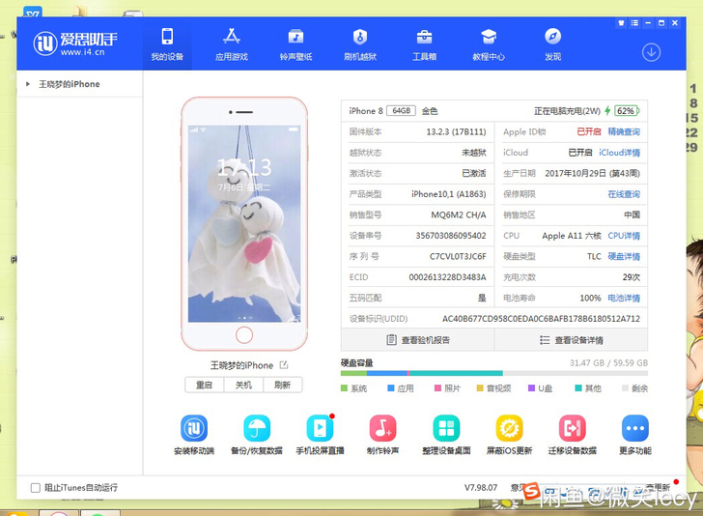
Task: Switch to 应用游戏 tab
Action: point(232,44)
